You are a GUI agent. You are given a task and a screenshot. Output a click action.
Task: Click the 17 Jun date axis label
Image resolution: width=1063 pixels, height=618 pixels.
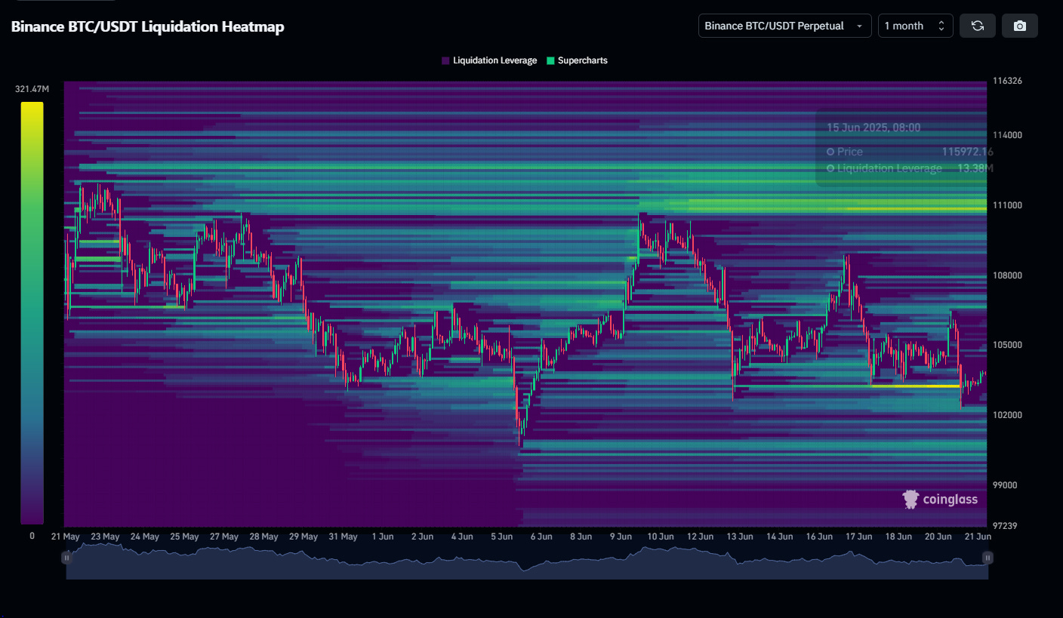(858, 537)
